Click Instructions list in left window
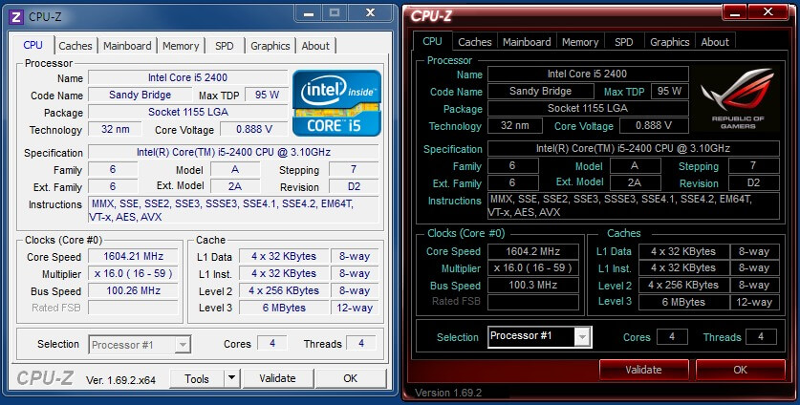The height and width of the screenshot is (405, 800). (x=233, y=210)
